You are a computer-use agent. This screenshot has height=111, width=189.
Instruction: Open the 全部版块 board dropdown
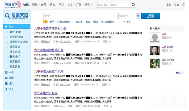[x=129, y=16]
